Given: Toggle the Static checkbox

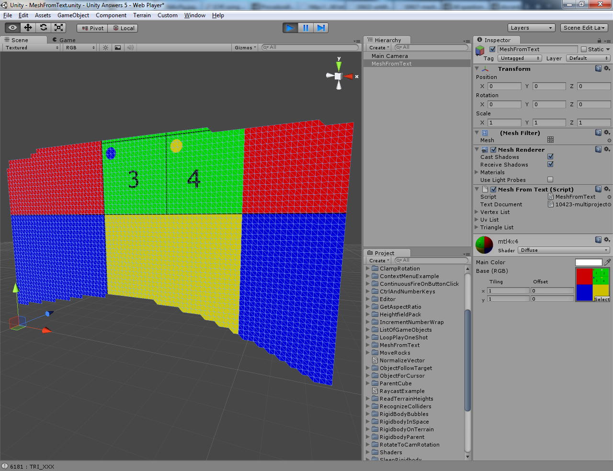Looking at the screenshot, I should (584, 49).
